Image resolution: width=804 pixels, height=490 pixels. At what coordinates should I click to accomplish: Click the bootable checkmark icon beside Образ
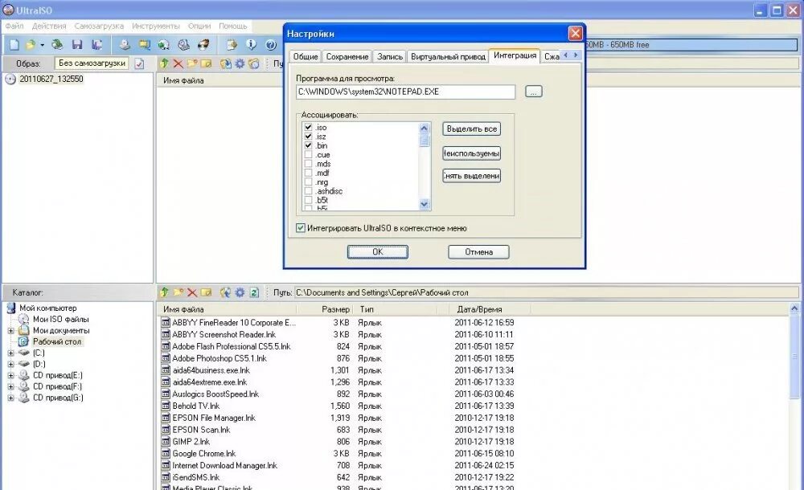pyautogui.click(x=139, y=63)
